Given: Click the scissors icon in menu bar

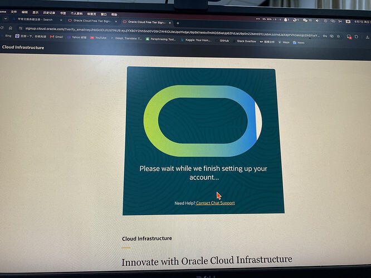Looking at the screenshot, I should point(340,21).
